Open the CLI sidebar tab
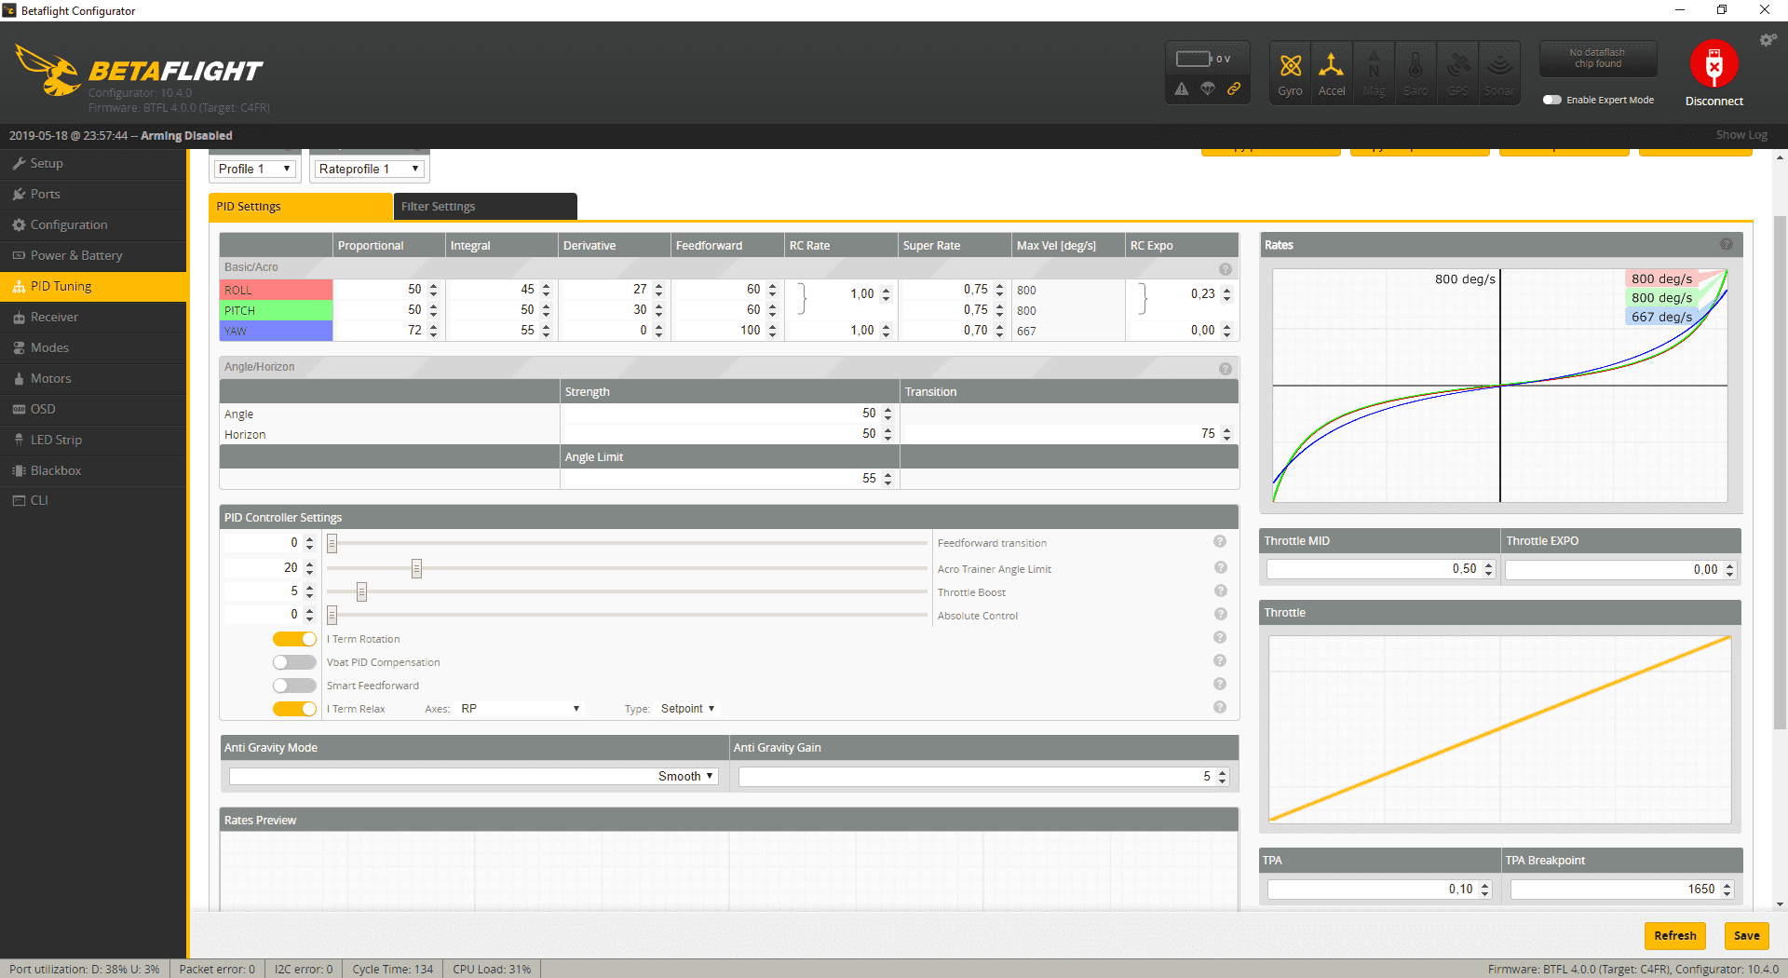1788x978 pixels. 93,500
